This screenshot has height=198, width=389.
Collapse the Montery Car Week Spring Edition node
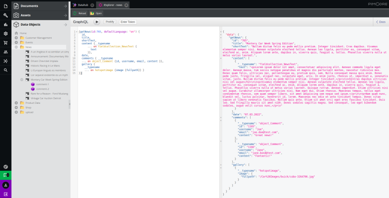22,80
